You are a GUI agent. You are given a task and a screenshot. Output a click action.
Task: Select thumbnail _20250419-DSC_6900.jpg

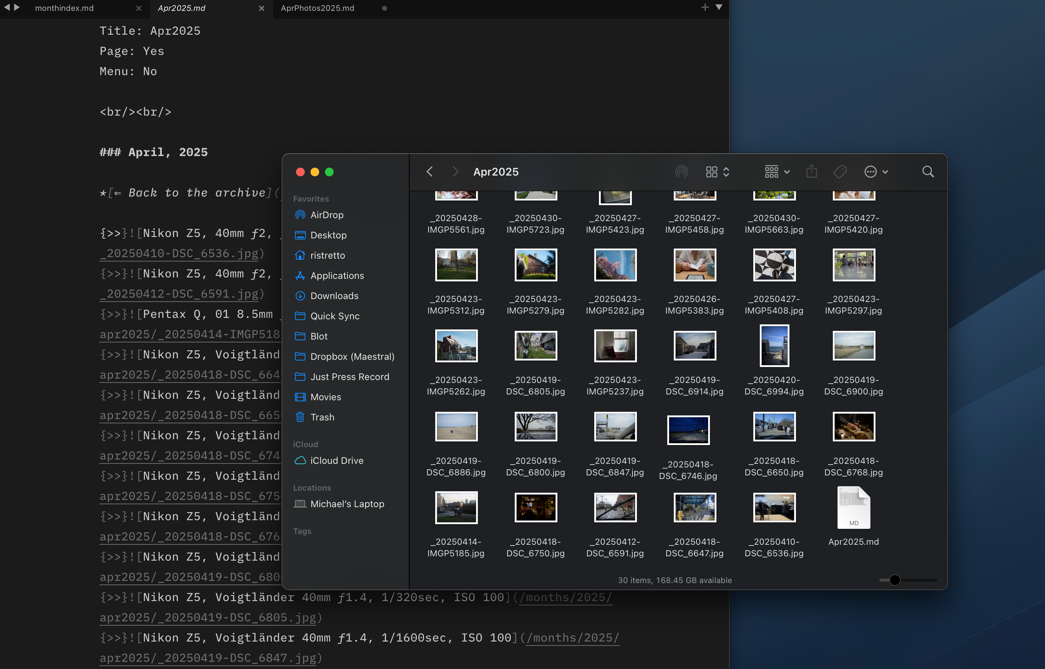(x=854, y=345)
